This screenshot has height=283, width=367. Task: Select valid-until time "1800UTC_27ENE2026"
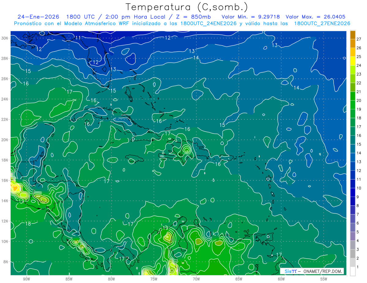(322, 24)
